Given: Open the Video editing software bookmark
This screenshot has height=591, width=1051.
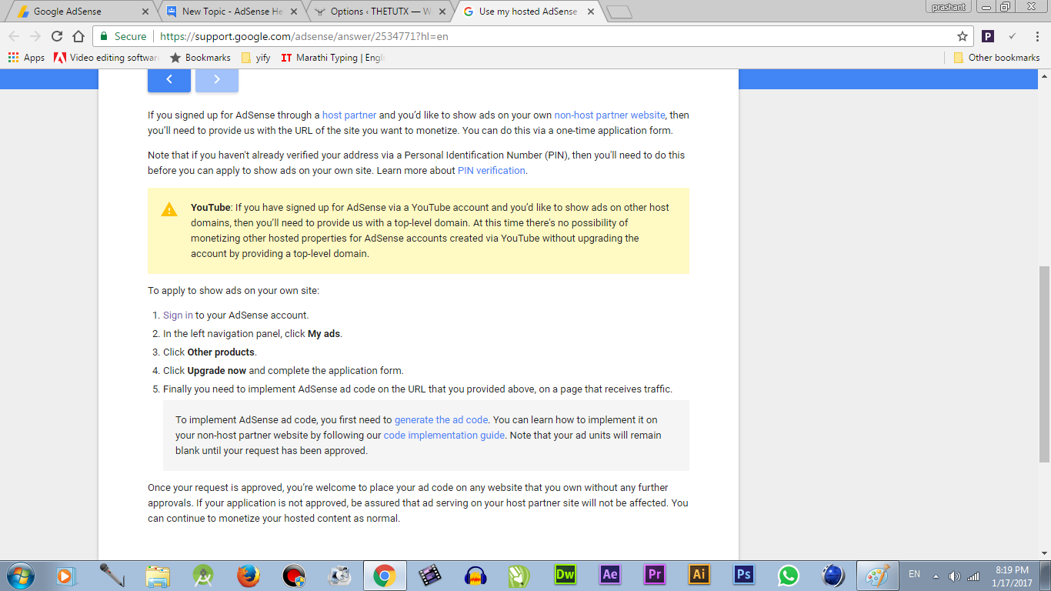Looking at the screenshot, I should pyautogui.click(x=106, y=58).
